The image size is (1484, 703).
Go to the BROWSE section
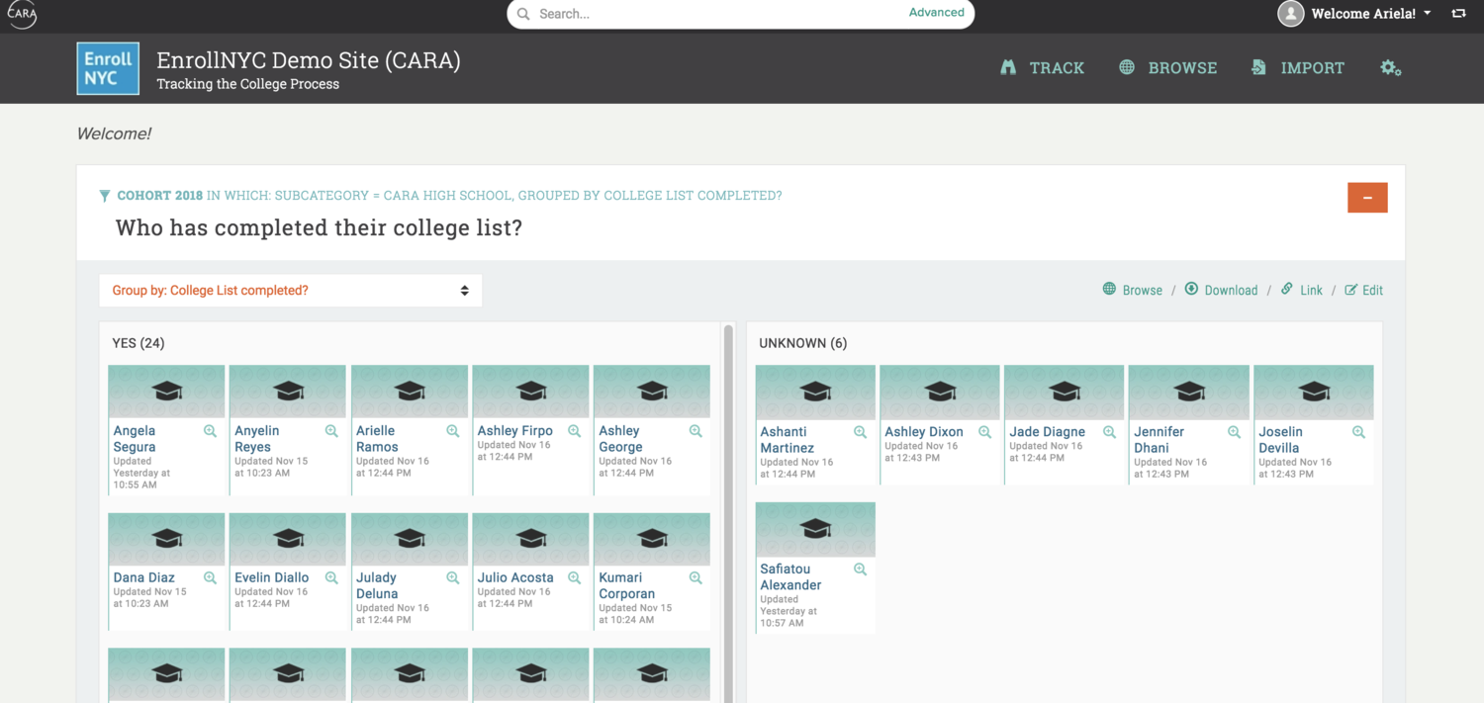click(1168, 68)
